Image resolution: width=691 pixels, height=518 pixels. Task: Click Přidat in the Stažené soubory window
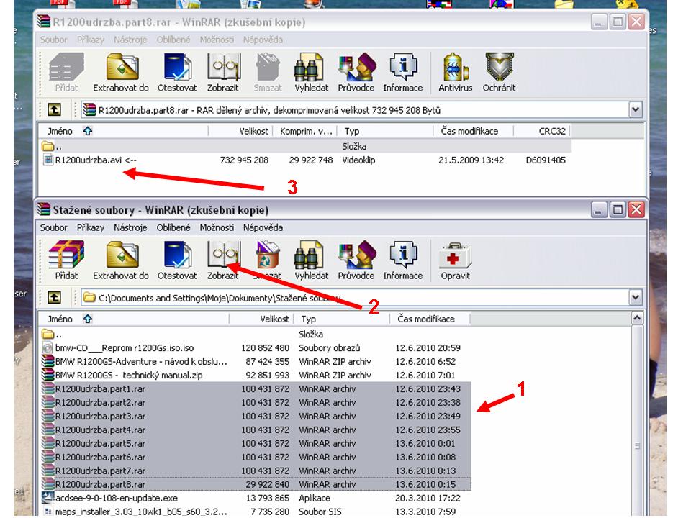pos(66,260)
